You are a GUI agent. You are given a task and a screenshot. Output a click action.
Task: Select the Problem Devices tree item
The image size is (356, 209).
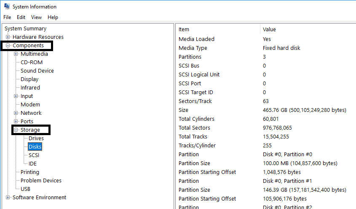(41, 181)
